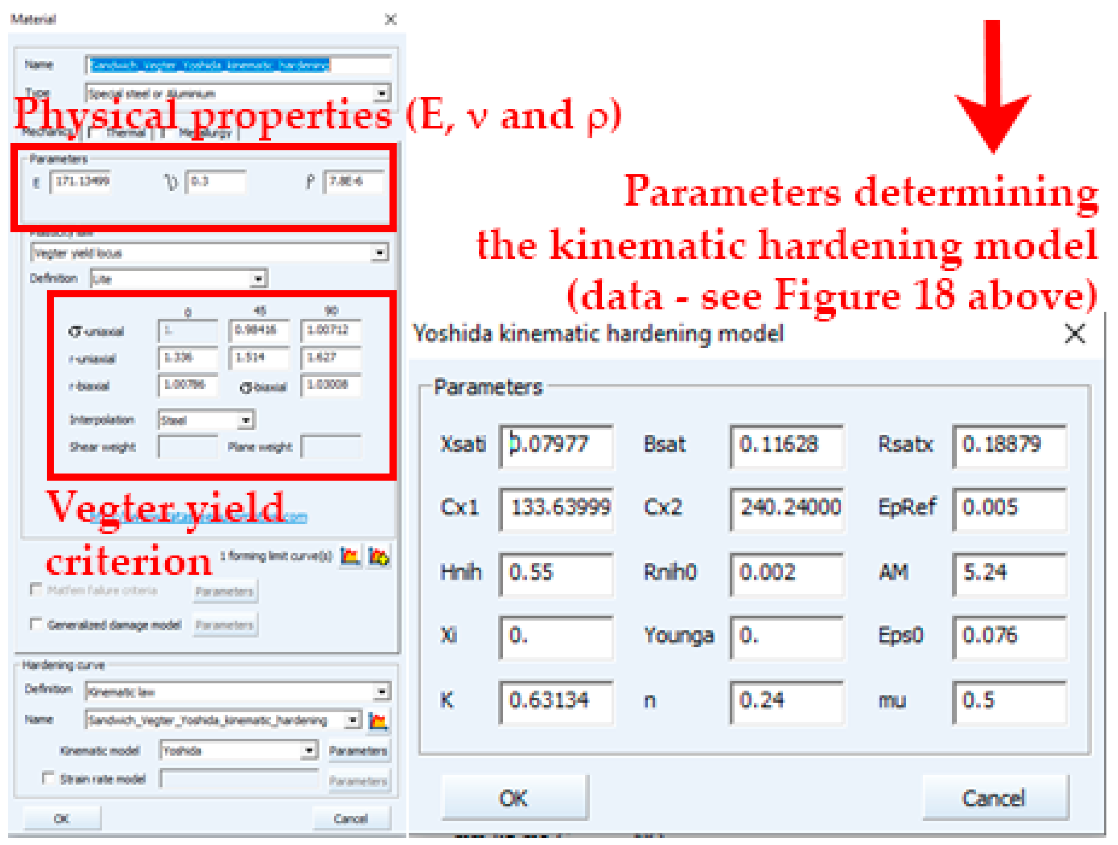Click the add forming limit curve icon

pos(378,557)
